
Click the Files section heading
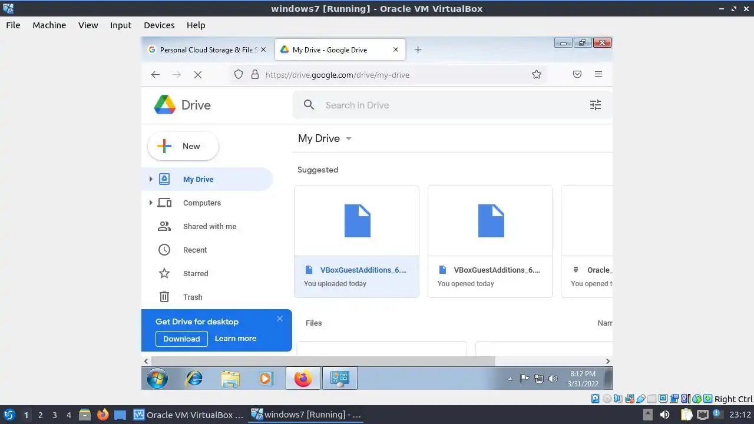pyautogui.click(x=314, y=323)
